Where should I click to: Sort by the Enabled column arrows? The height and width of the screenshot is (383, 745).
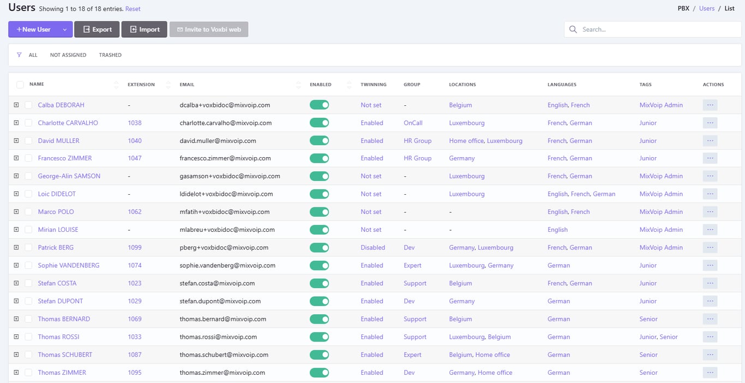tap(349, 85)
